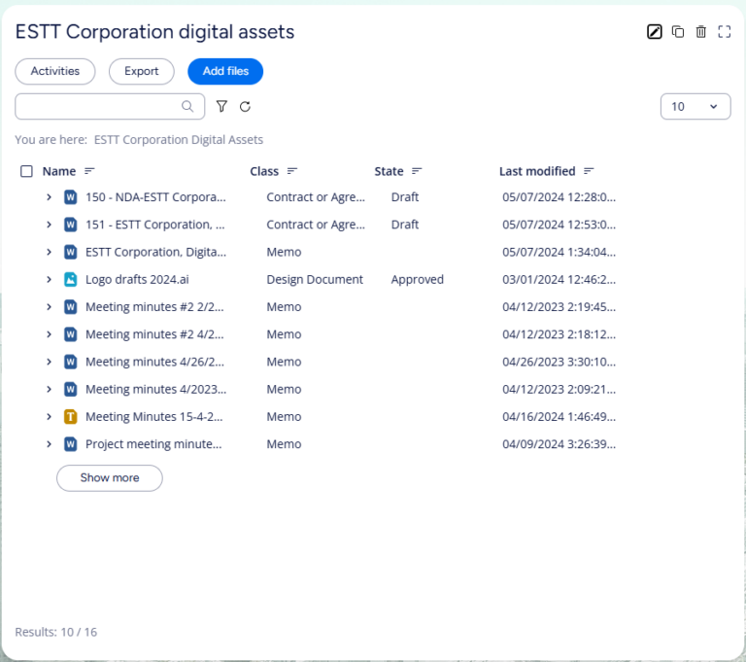This screenshot has width=746, height=662.
Task: Sort by Last modified column icon
Action: 589,171
